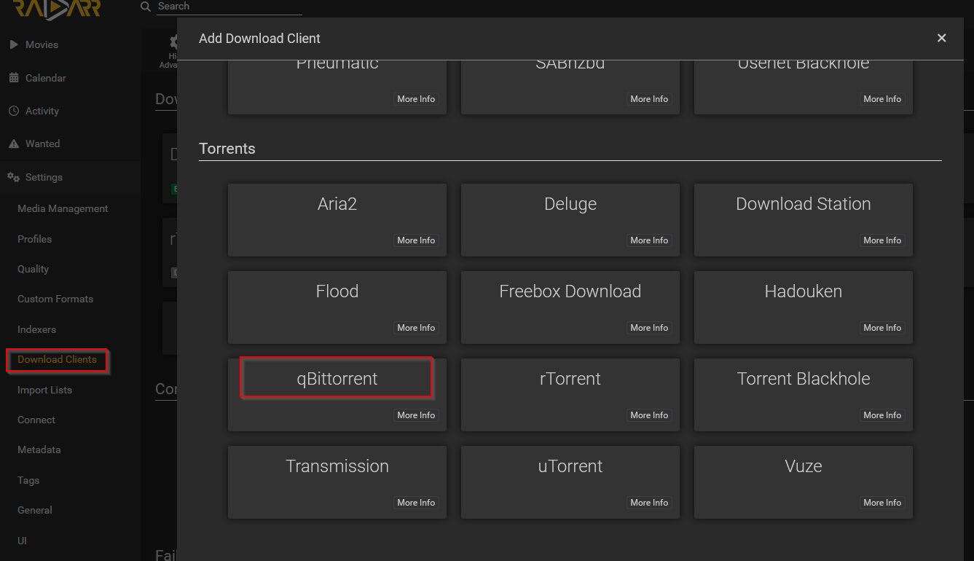974x561 pixels.
Task: Choose the Hadouken download client
Action: click(804, 307)
